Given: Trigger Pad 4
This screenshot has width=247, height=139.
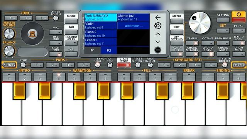Looking at the screenshot, I should 83,65.
